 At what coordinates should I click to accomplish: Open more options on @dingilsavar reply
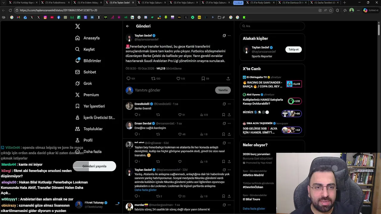(229, 143)
